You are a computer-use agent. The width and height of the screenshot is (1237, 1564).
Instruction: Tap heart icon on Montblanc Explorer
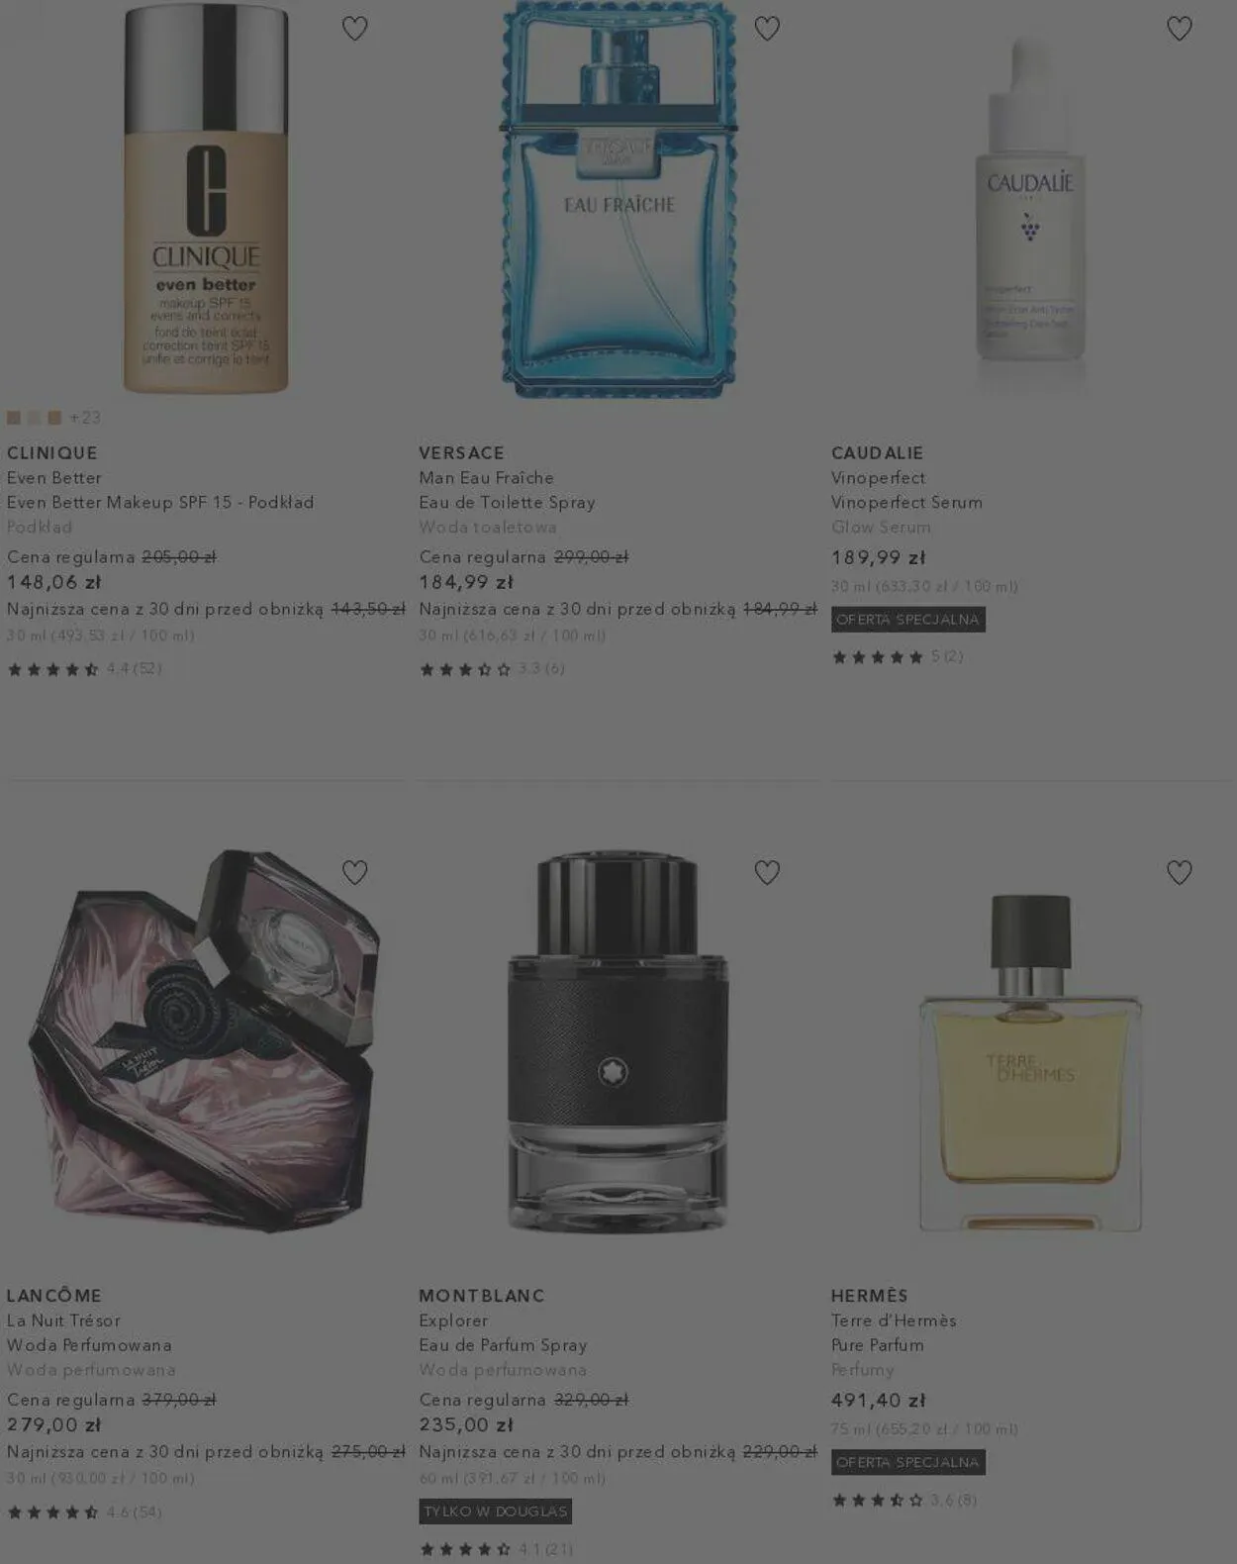767,872
